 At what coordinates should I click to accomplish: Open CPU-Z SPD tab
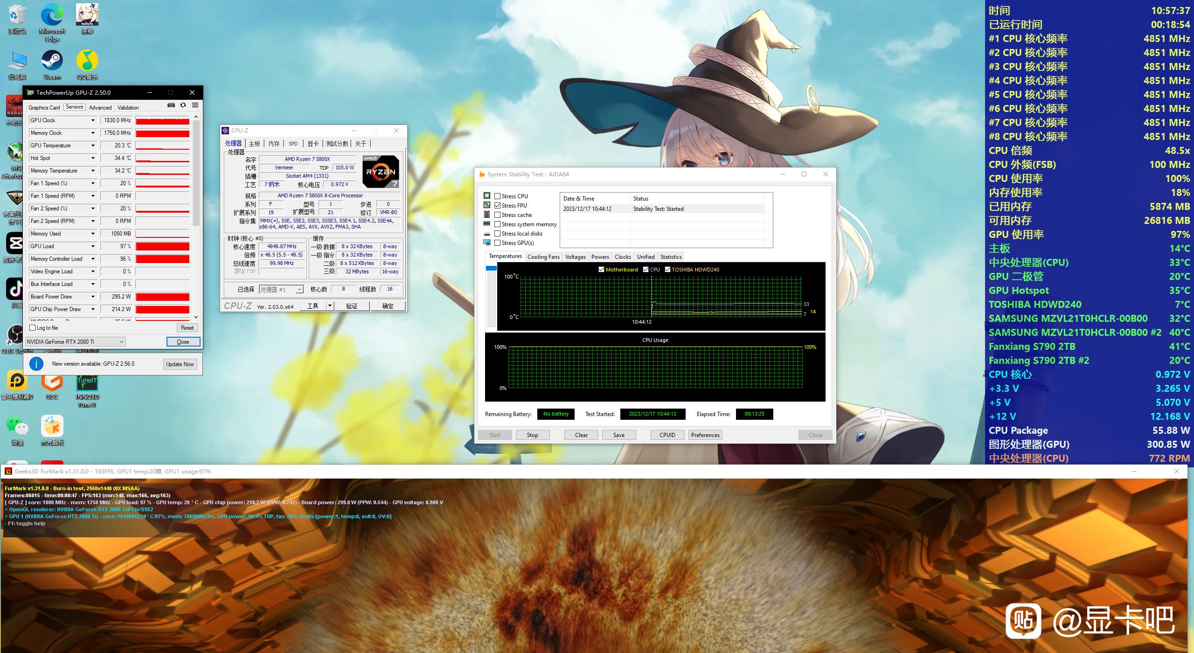coord(293,144)
